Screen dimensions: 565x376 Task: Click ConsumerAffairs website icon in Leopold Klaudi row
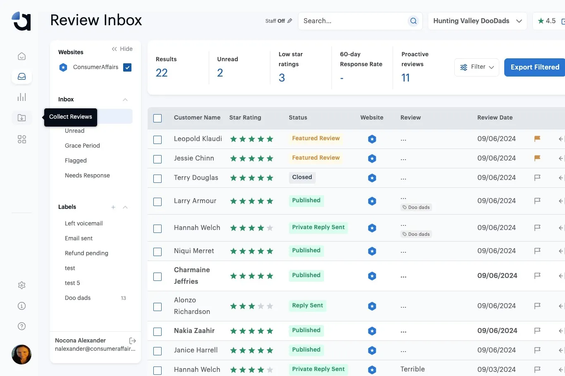coord(372,139)
